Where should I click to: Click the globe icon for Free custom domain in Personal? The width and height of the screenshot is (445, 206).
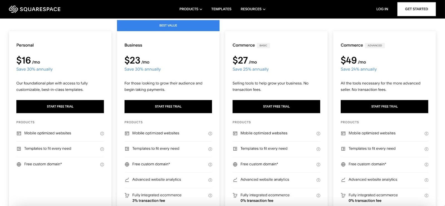19,164
